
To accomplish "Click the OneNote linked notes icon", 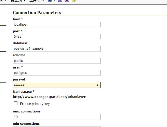I will (67, 1).
